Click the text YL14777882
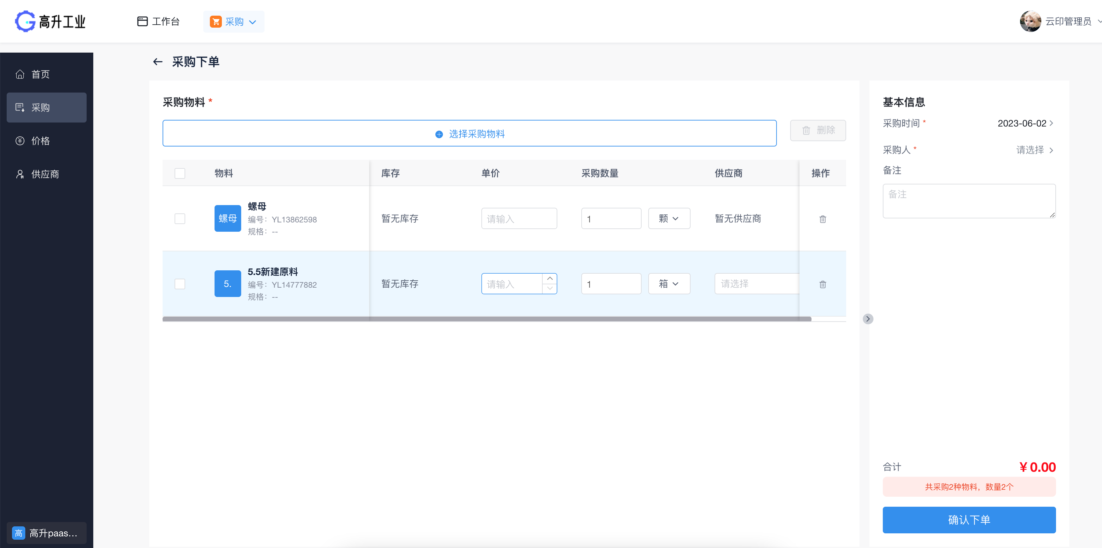The height and width of the screenshot is (548, 1102). pyautogui.click(x=294, y=285)
